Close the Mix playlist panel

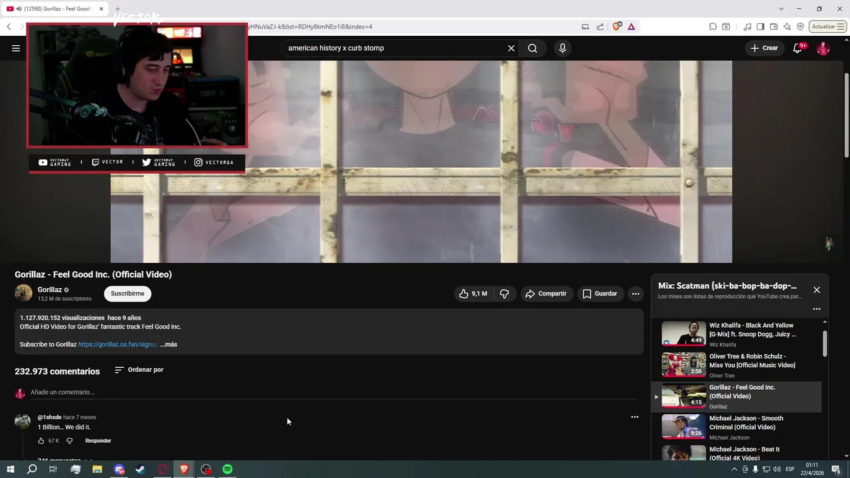point(817,290)
